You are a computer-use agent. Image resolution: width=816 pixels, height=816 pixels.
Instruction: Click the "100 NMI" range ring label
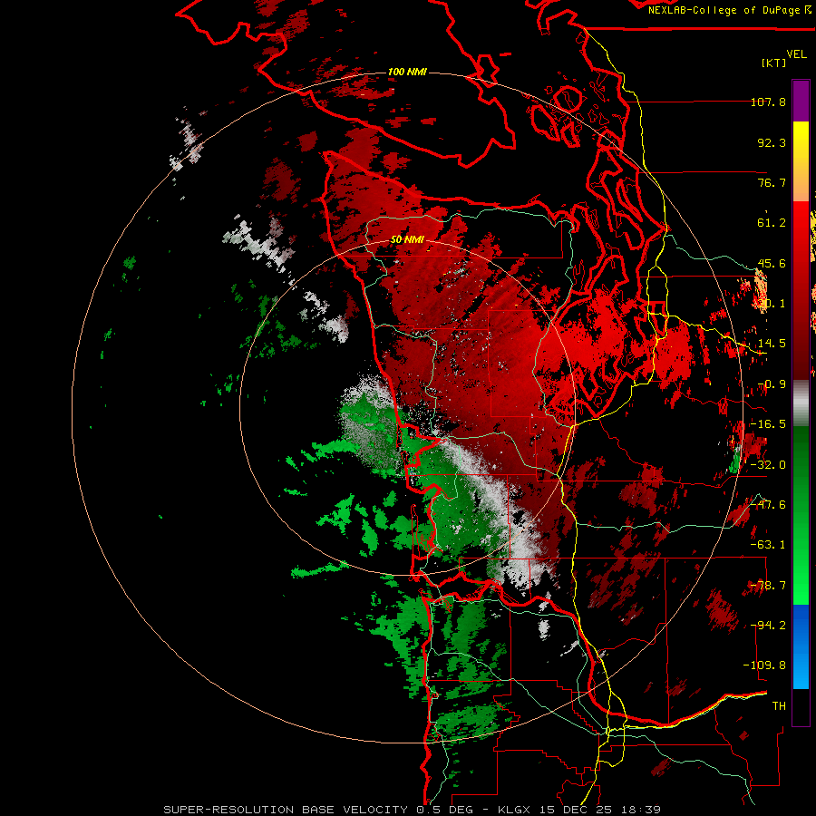pyautogui.click(x=407, y=72)
